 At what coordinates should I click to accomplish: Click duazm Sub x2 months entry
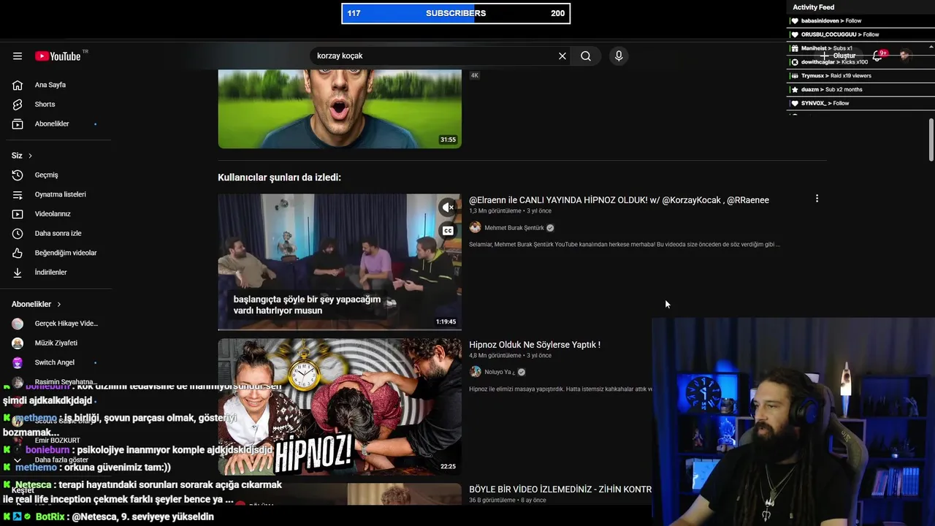(x=860, y=90)
